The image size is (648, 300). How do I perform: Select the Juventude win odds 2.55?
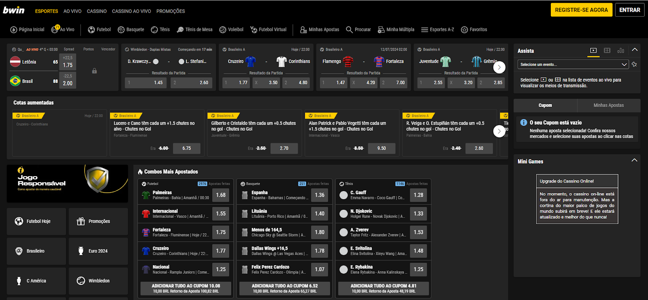[x=431, y=83]
